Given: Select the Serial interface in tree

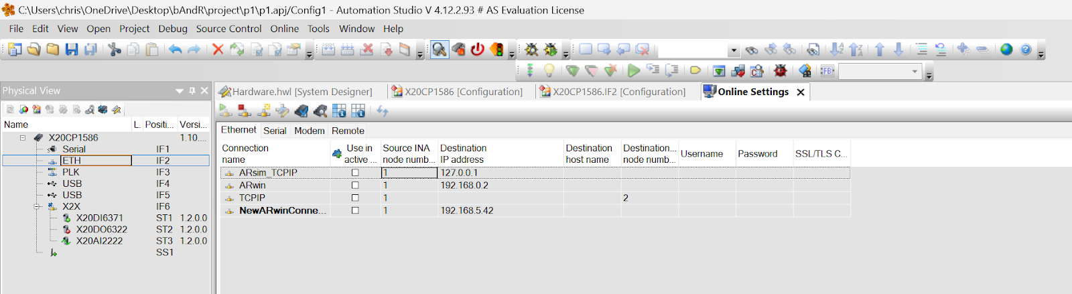Looking at the screenshot, I should [74, 149].
